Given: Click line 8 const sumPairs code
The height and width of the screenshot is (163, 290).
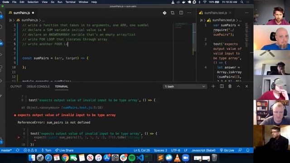Looking at the screenshot, I should click(55, 58).
